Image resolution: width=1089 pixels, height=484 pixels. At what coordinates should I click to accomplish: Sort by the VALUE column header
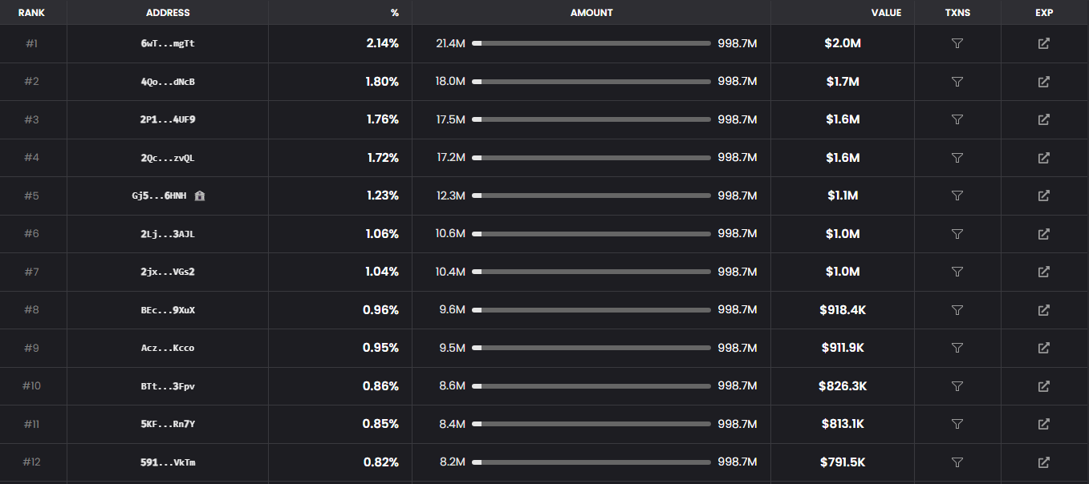click(886, 13)
